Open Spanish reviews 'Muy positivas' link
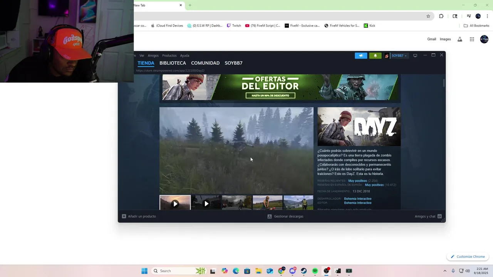The width and height of the screenshot is (493, 277). coord(374,185)
